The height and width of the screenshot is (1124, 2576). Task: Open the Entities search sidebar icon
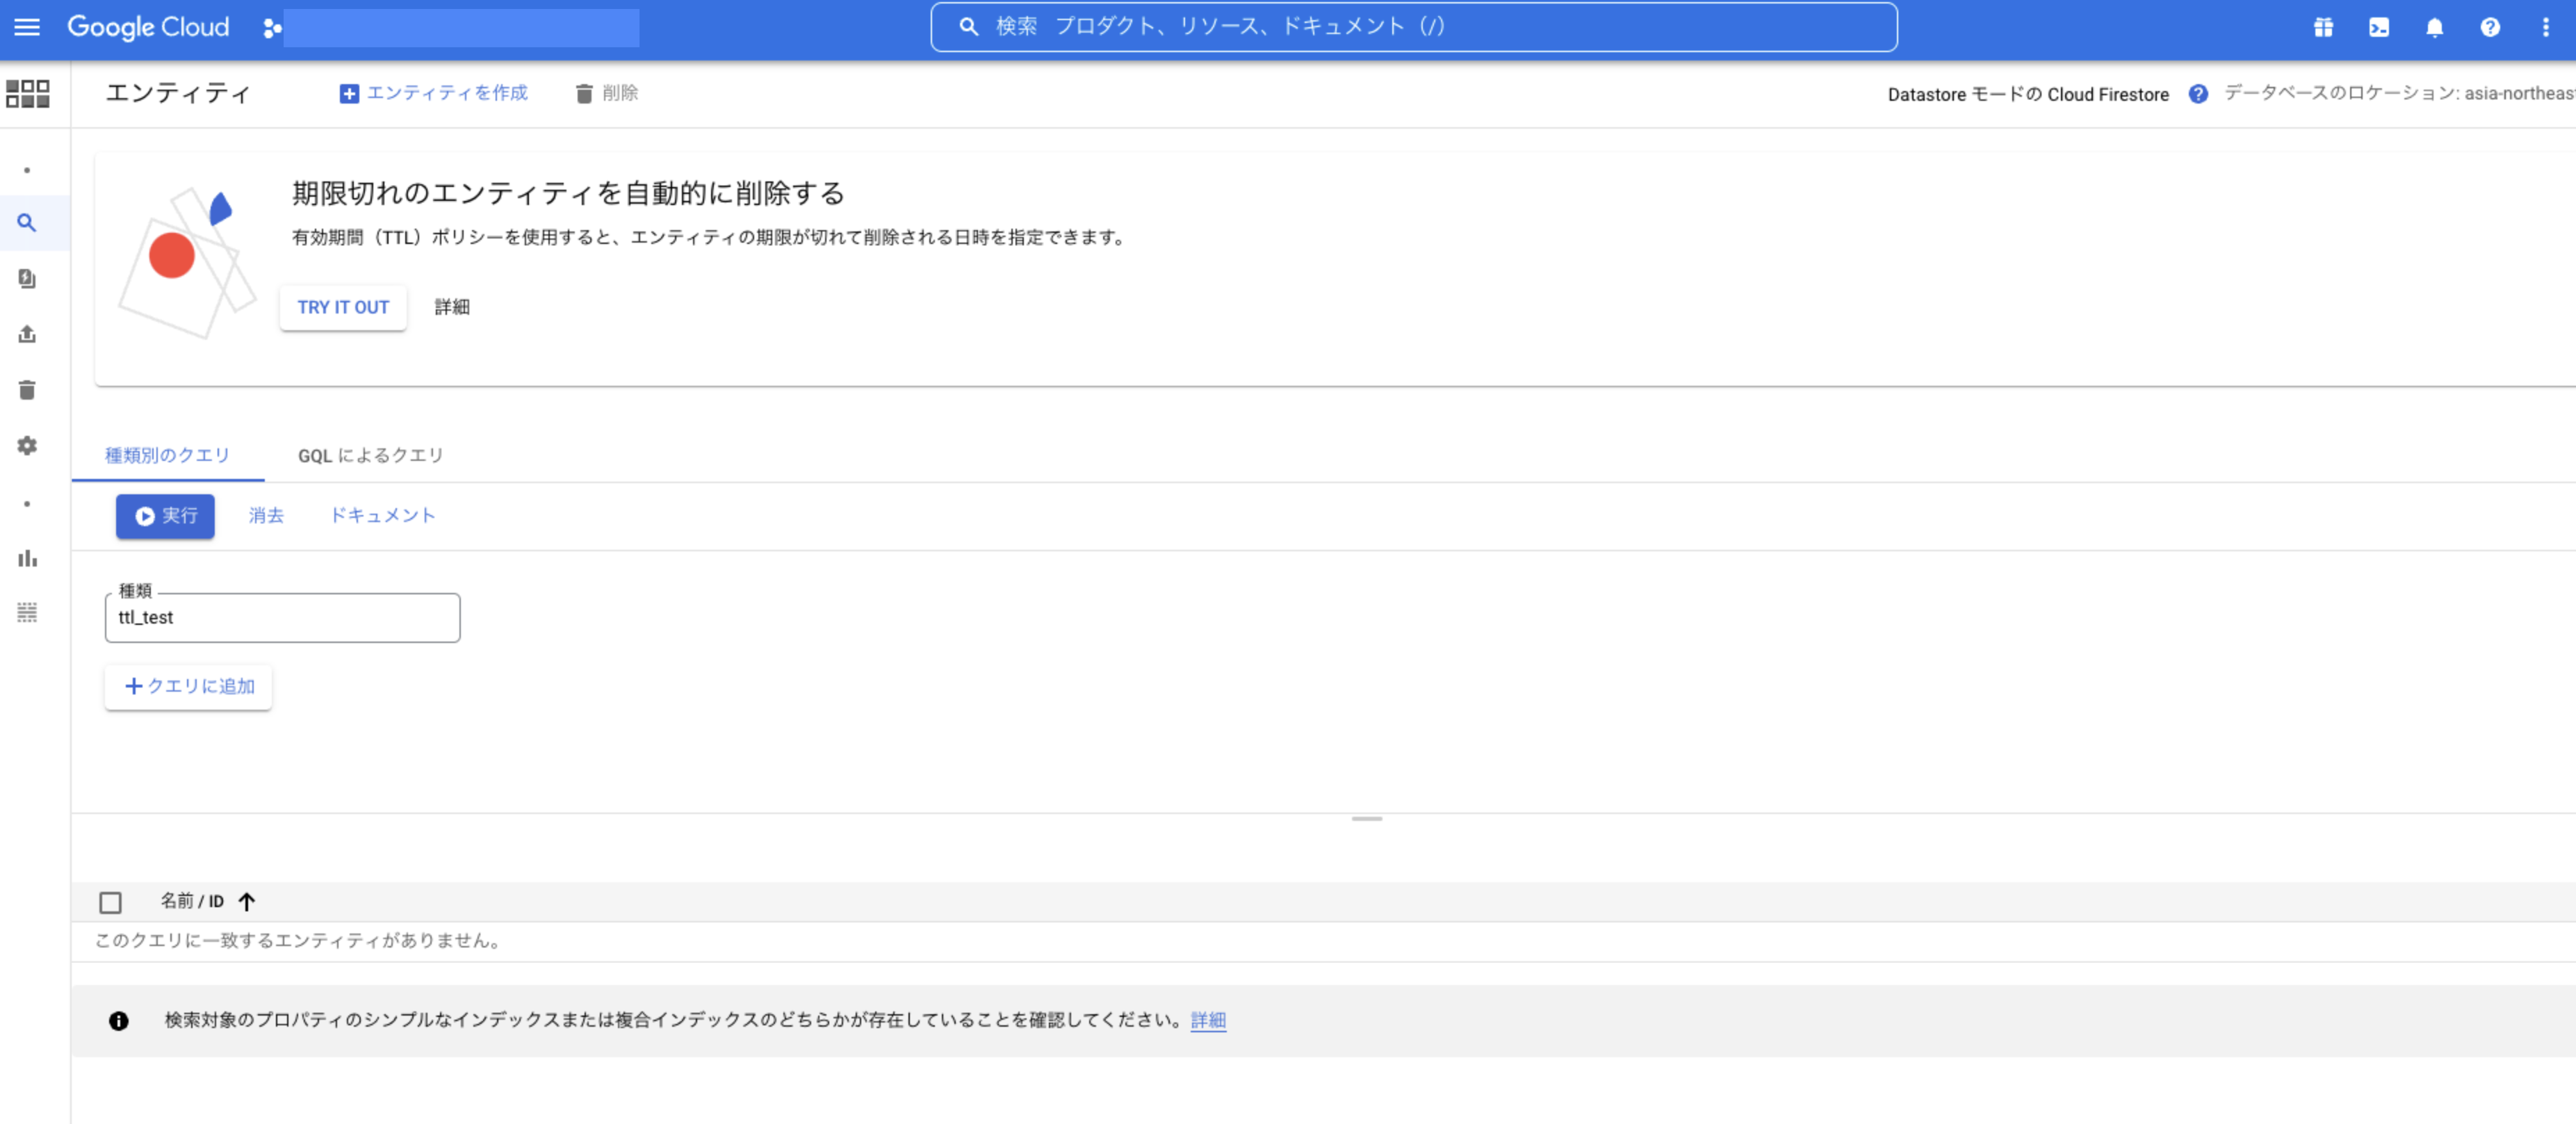coord(27,223)
